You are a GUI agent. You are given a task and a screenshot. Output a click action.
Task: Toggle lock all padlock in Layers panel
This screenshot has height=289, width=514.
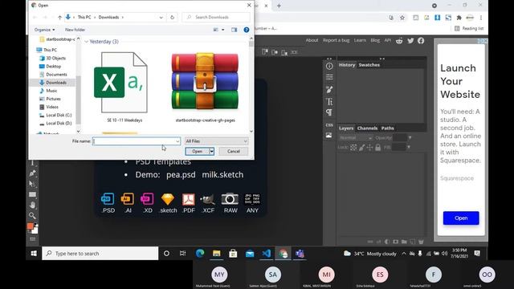378,148
